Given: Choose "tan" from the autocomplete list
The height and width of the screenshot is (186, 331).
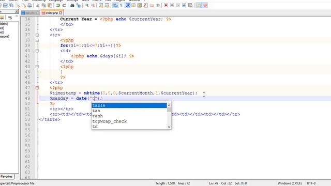Looking at the screenshot, I should [129, 111].
